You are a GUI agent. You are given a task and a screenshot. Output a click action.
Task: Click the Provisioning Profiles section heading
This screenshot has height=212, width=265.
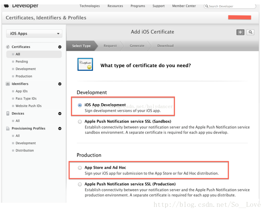tap(28, 128)
